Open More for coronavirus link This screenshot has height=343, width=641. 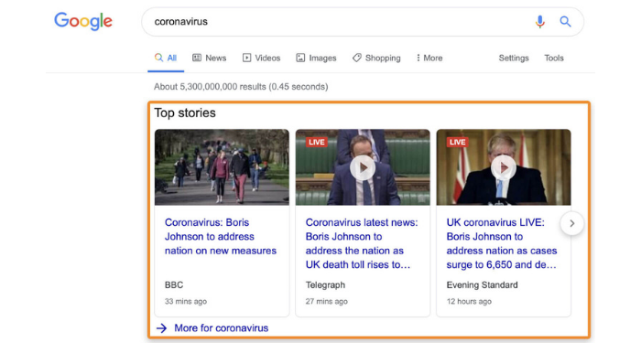[222, 327]
